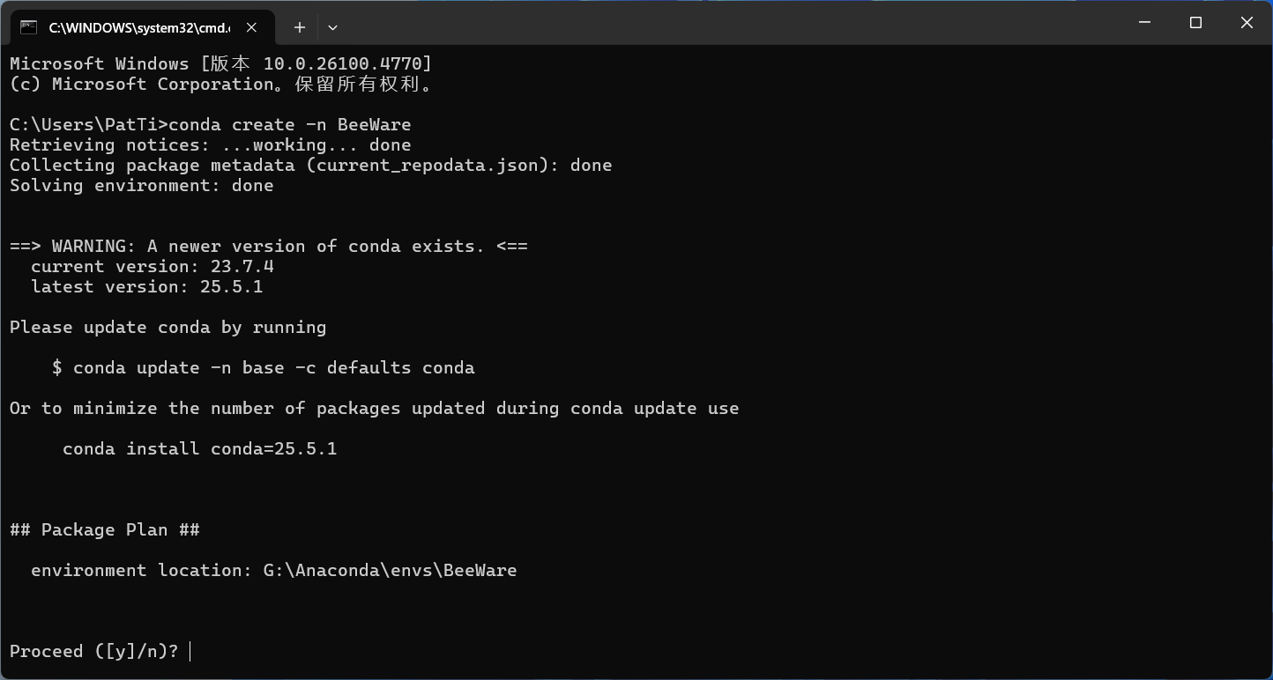The width and height of the screenshot is (1273, 680).
Task: Click the latest version: 25.5.1 text
Action: tap(147, 287)
